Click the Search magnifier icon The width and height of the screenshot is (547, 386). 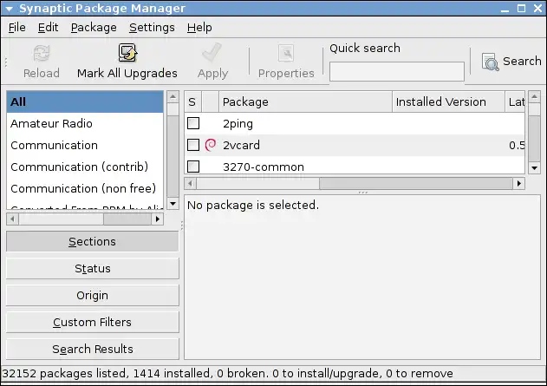(490, 62)
